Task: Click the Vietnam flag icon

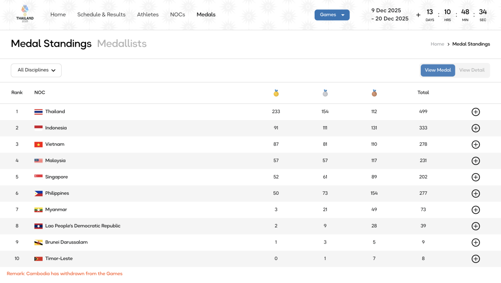Action: (x=38, y=144)
